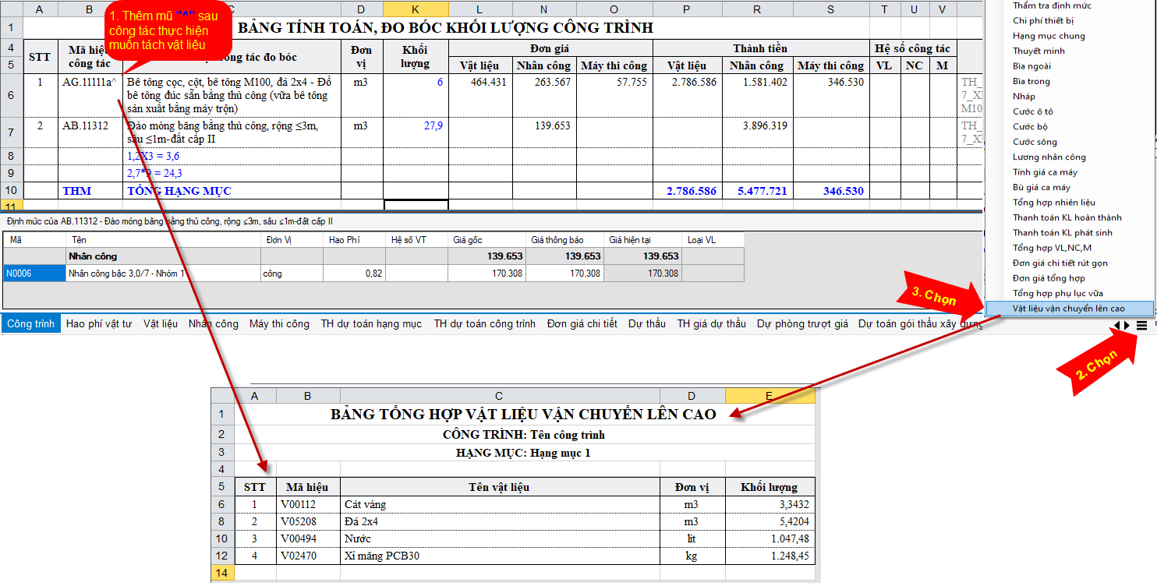Go to 'Máy thi công' tab
Viewport: 1157px width, 586px height.
click(x=279, y=323)
